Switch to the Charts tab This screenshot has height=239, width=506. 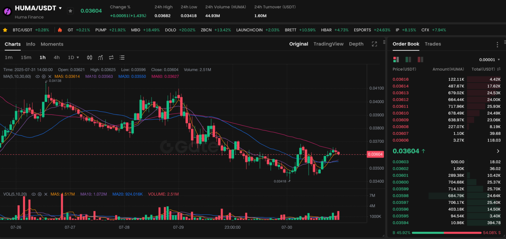point(13,44)
